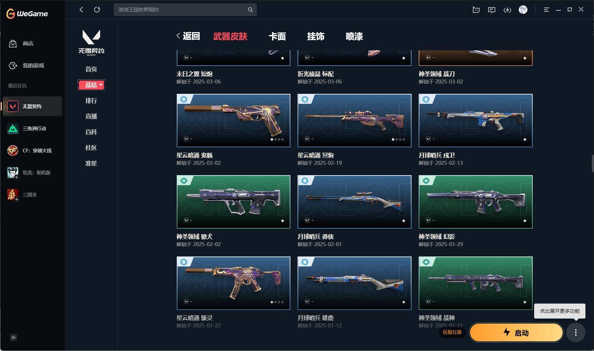The image size is (594, 351).
Task: Click the back navigation arrow icon
Action: click(x=81, y=10)
